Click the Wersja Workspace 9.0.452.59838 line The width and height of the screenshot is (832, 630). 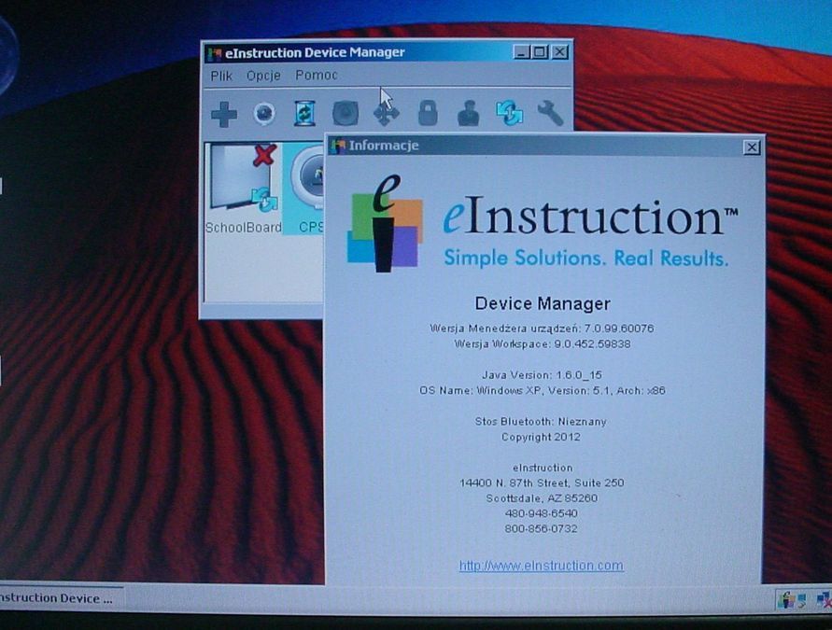pos(543,344)
